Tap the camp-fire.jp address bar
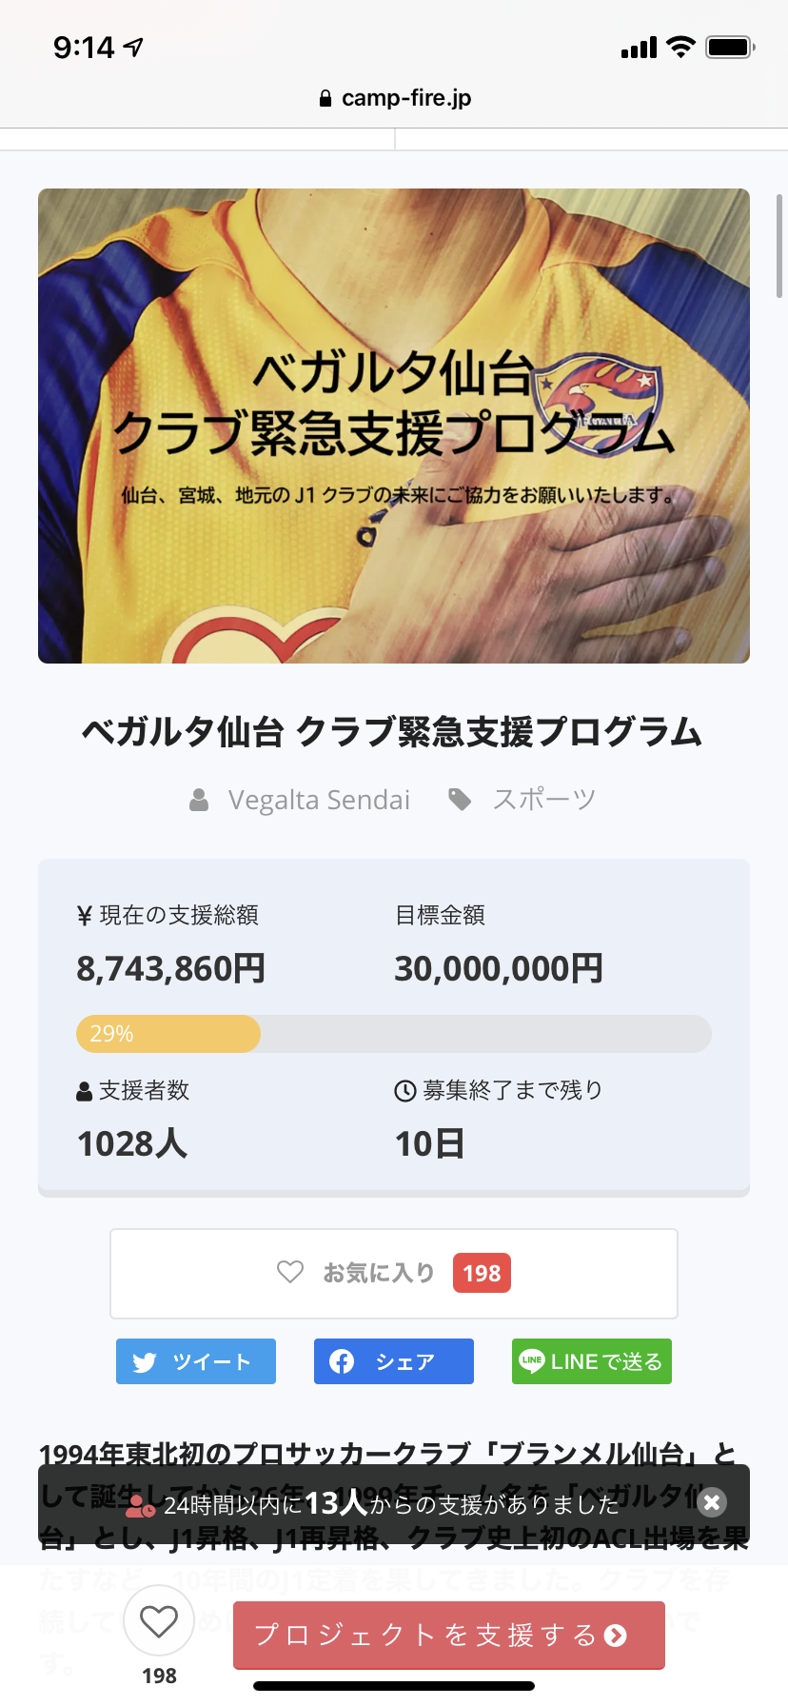 (394, 98)
